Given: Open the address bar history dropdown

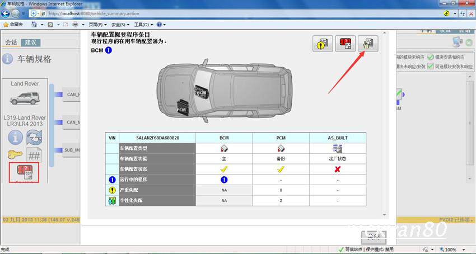Looking at the screenshot, I should pos(455,13).
